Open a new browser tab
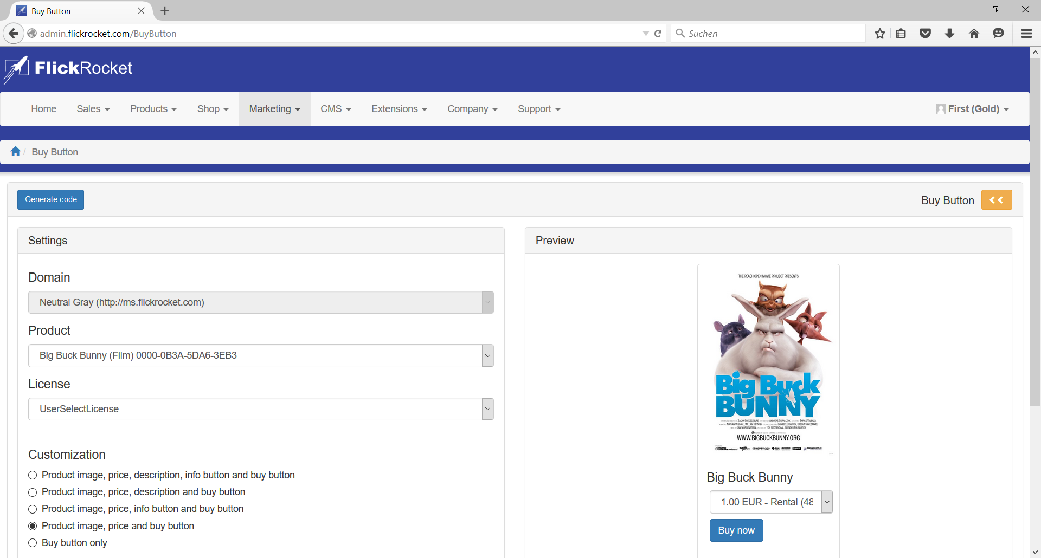 (165, 11)
